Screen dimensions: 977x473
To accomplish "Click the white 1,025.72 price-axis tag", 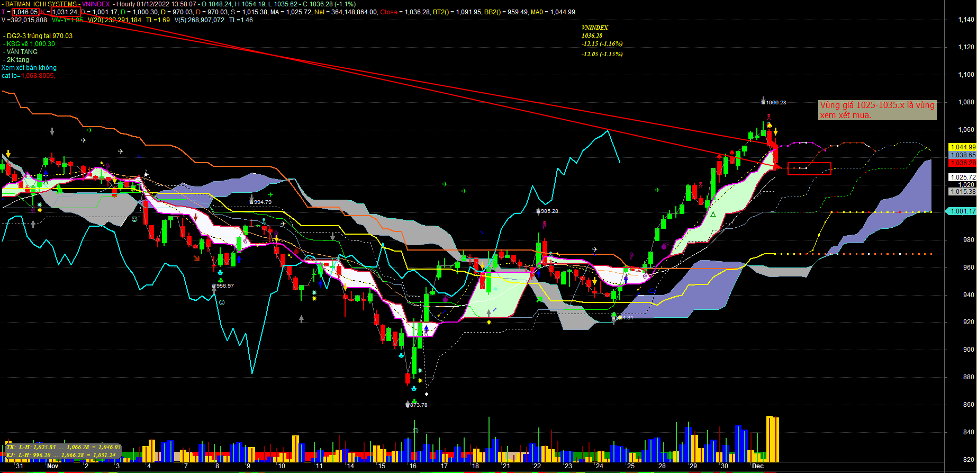I will pos(963,177).
